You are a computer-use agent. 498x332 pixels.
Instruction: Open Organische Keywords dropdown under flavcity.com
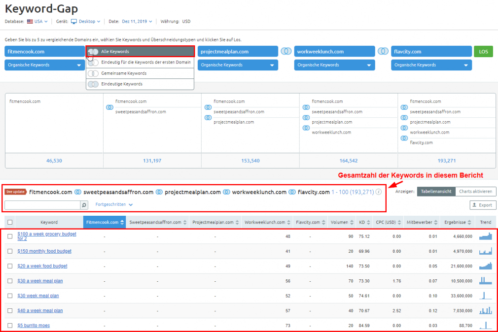point(431,65)
